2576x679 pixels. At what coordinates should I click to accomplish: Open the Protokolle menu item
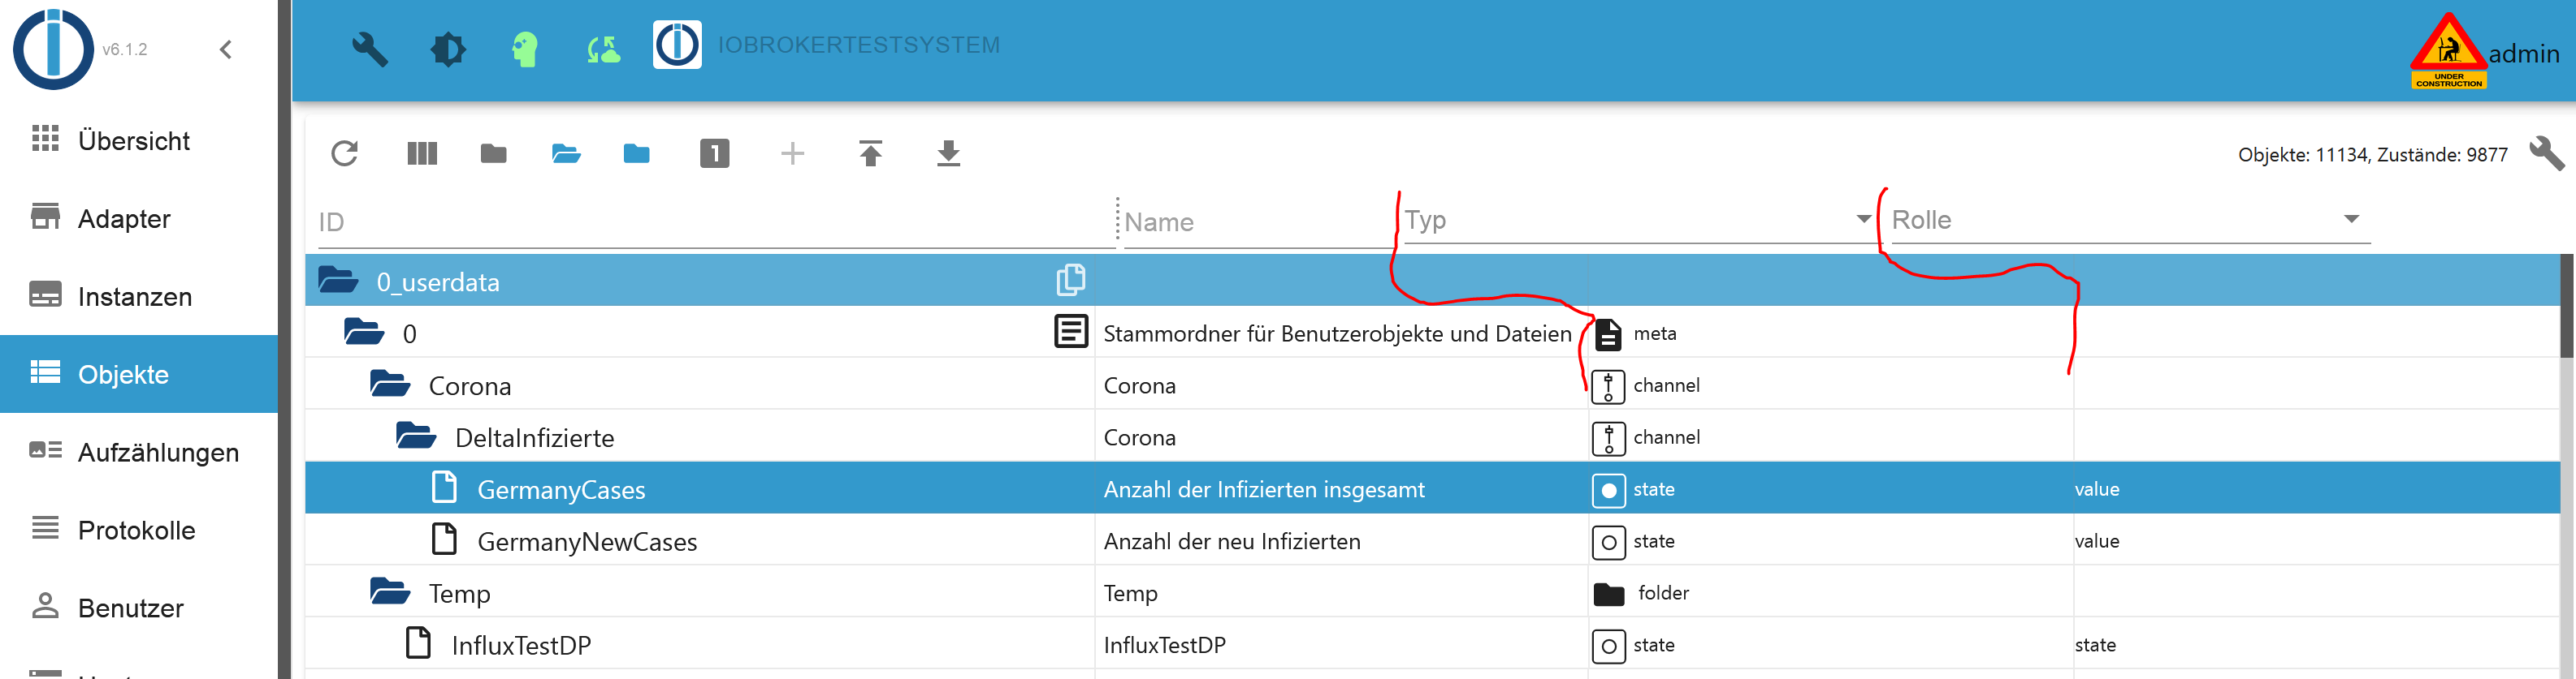tap(139, 531)
